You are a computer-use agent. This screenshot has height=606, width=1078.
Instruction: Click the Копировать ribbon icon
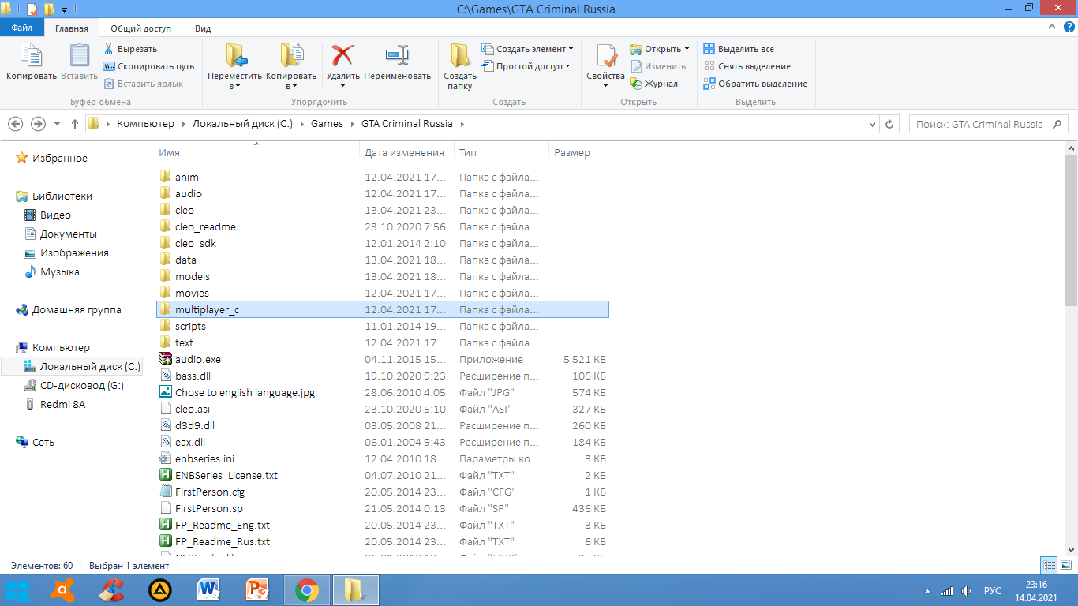(32, 57)
